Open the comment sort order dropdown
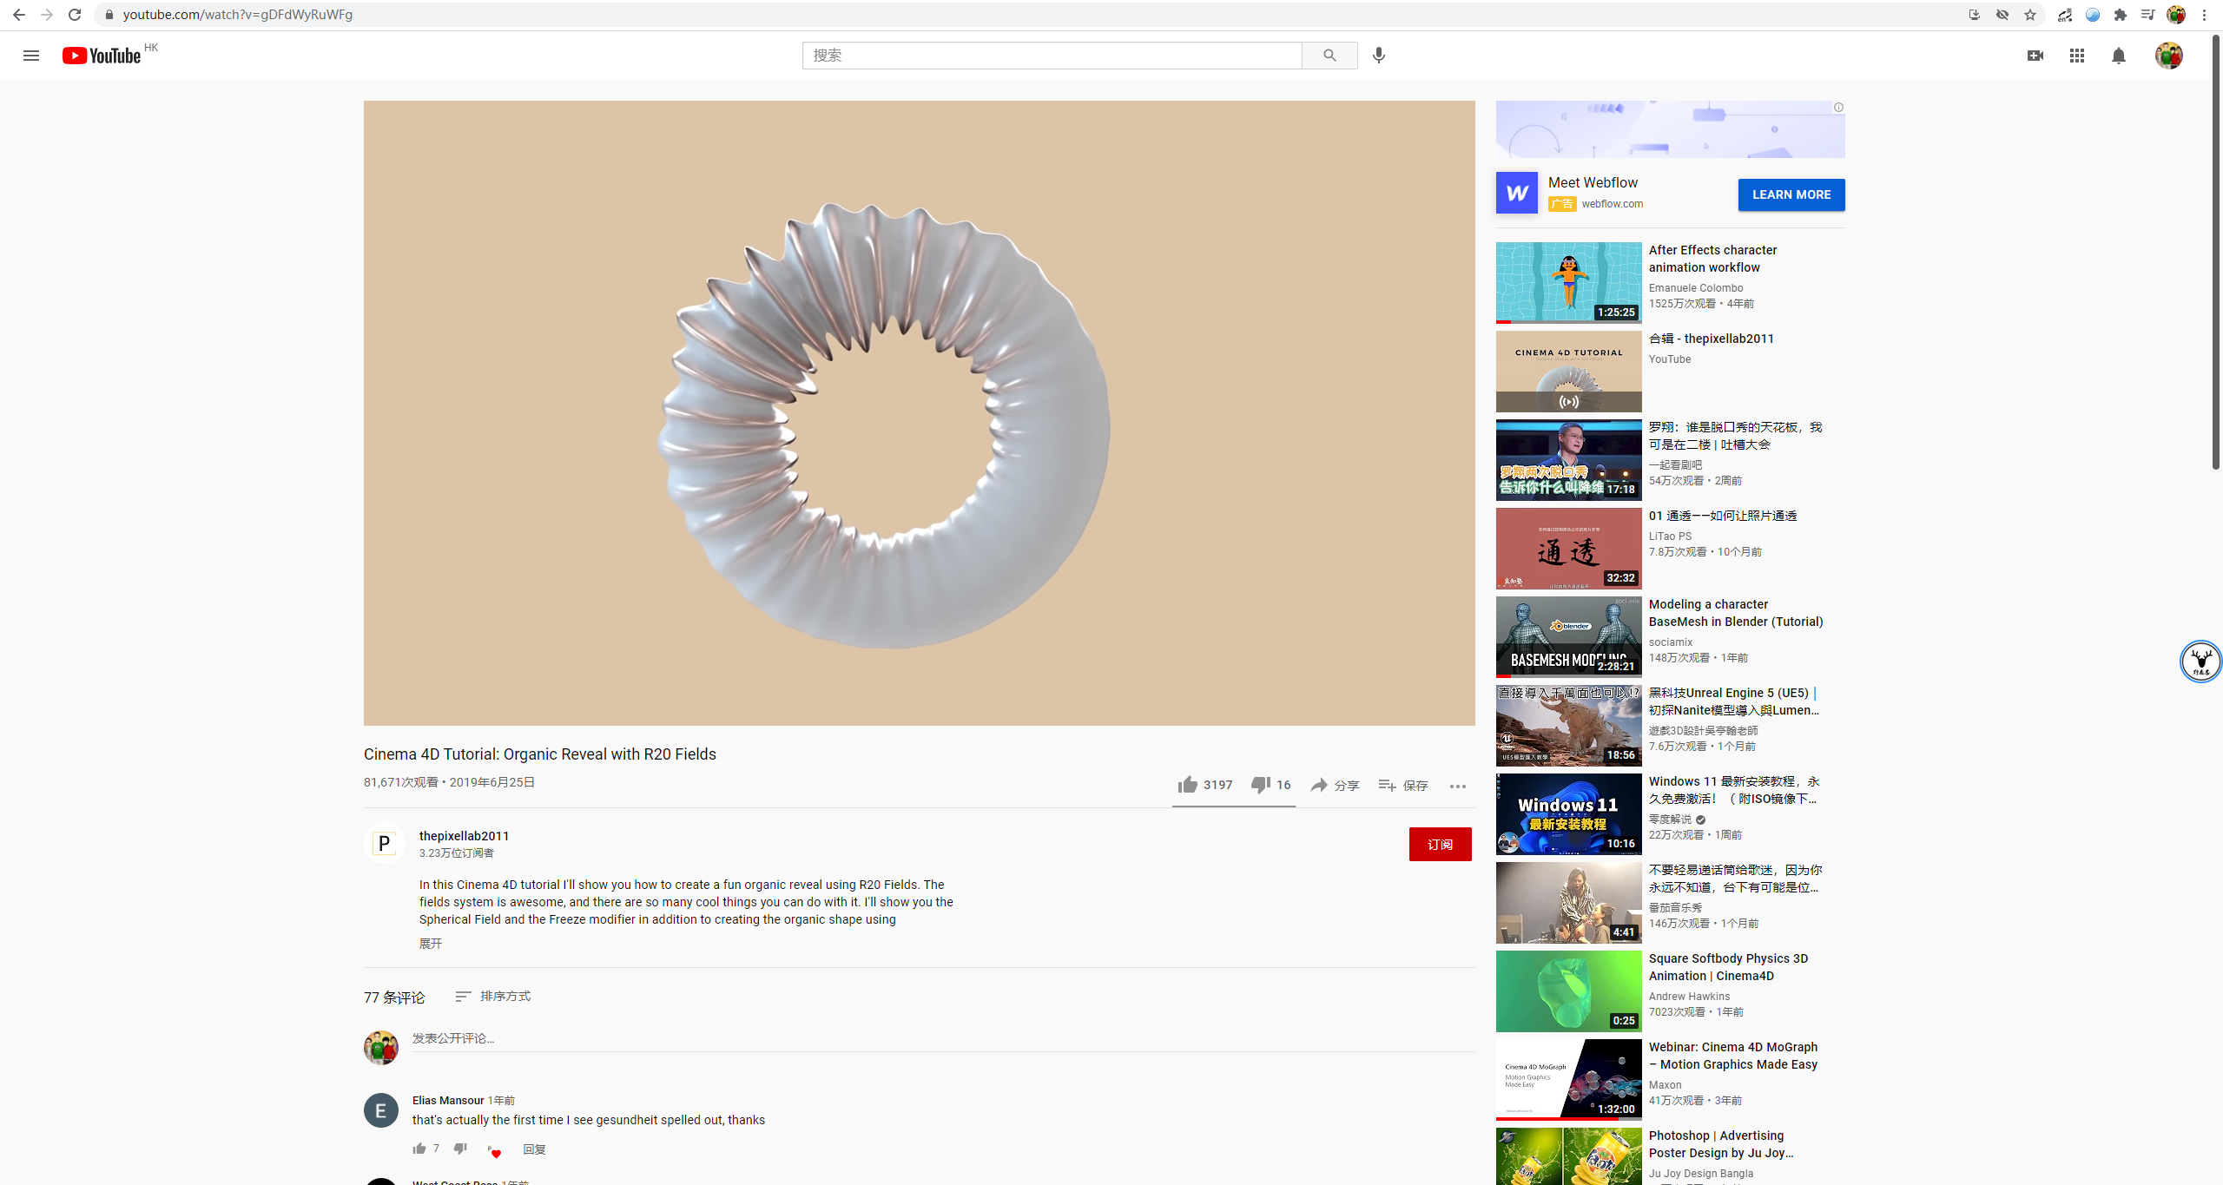This screenshot has height=1185, width=2223. pos(493,996)
